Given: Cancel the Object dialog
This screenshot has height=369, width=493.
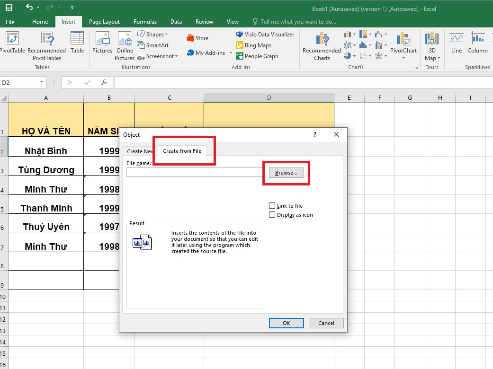Looking at the screenshot, I should coord(326,323).
